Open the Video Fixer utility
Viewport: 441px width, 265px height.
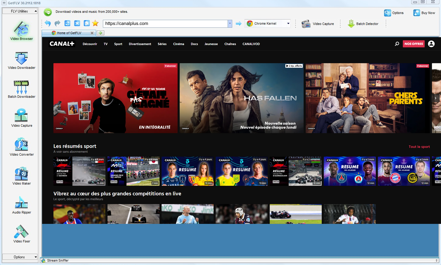[22, 234]
